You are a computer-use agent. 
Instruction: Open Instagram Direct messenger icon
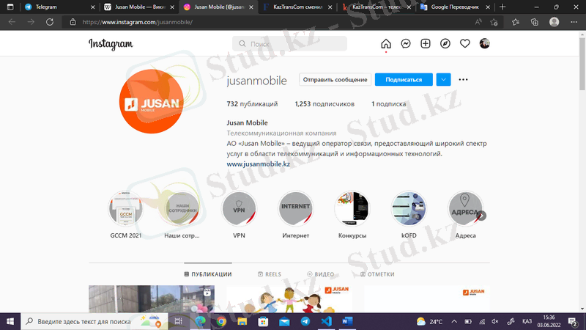[x=406, y=44]
